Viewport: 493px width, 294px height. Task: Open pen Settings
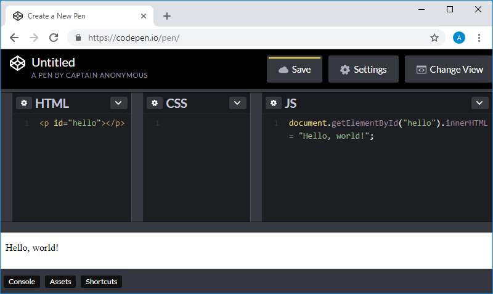click(364, 70)
